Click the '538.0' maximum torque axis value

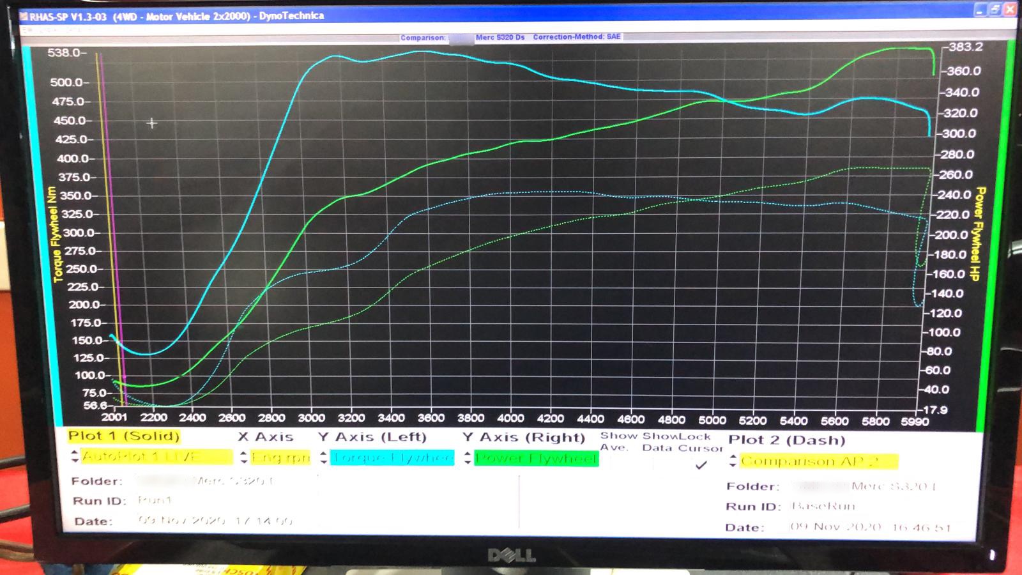tap(64, 53)
